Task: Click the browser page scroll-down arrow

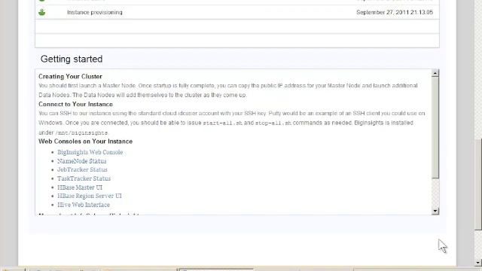Action: pyautogui.click(x=478, y=263)
